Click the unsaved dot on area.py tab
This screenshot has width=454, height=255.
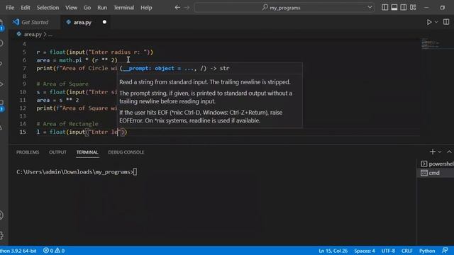tap(104, 22)
